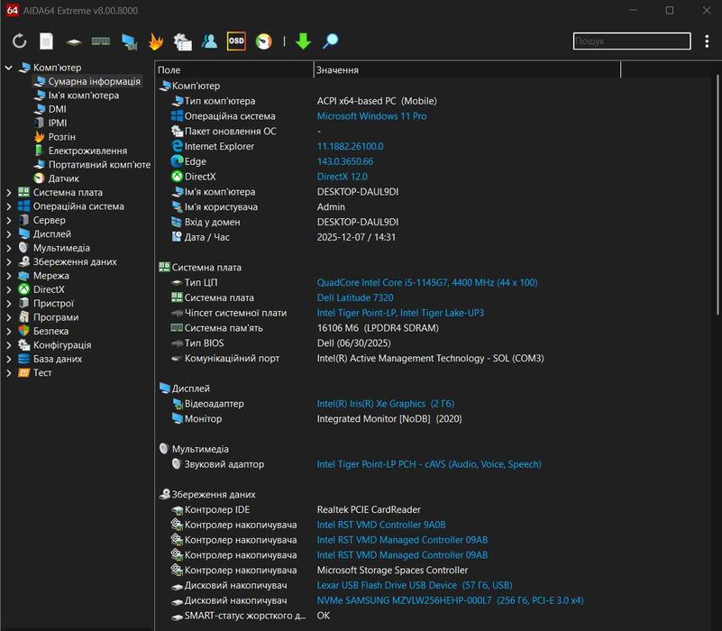This screenshot has height=631, width=722.
Task: Click the magnifier search toolbar icon
Action: click(x=330, y=41)
